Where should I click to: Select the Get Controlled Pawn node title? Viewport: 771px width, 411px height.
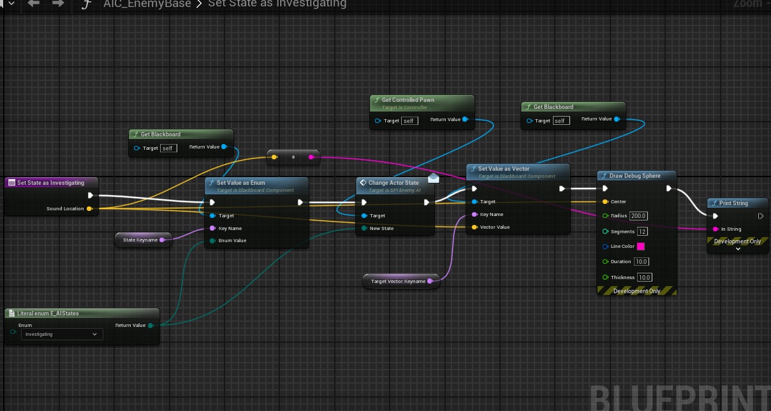(x=408, y=100)
